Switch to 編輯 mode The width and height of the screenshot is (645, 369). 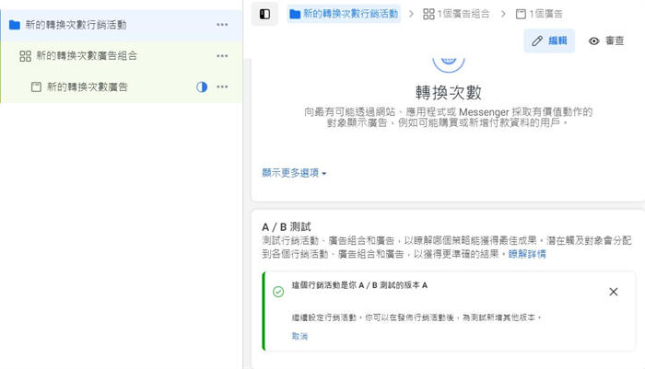549,40
